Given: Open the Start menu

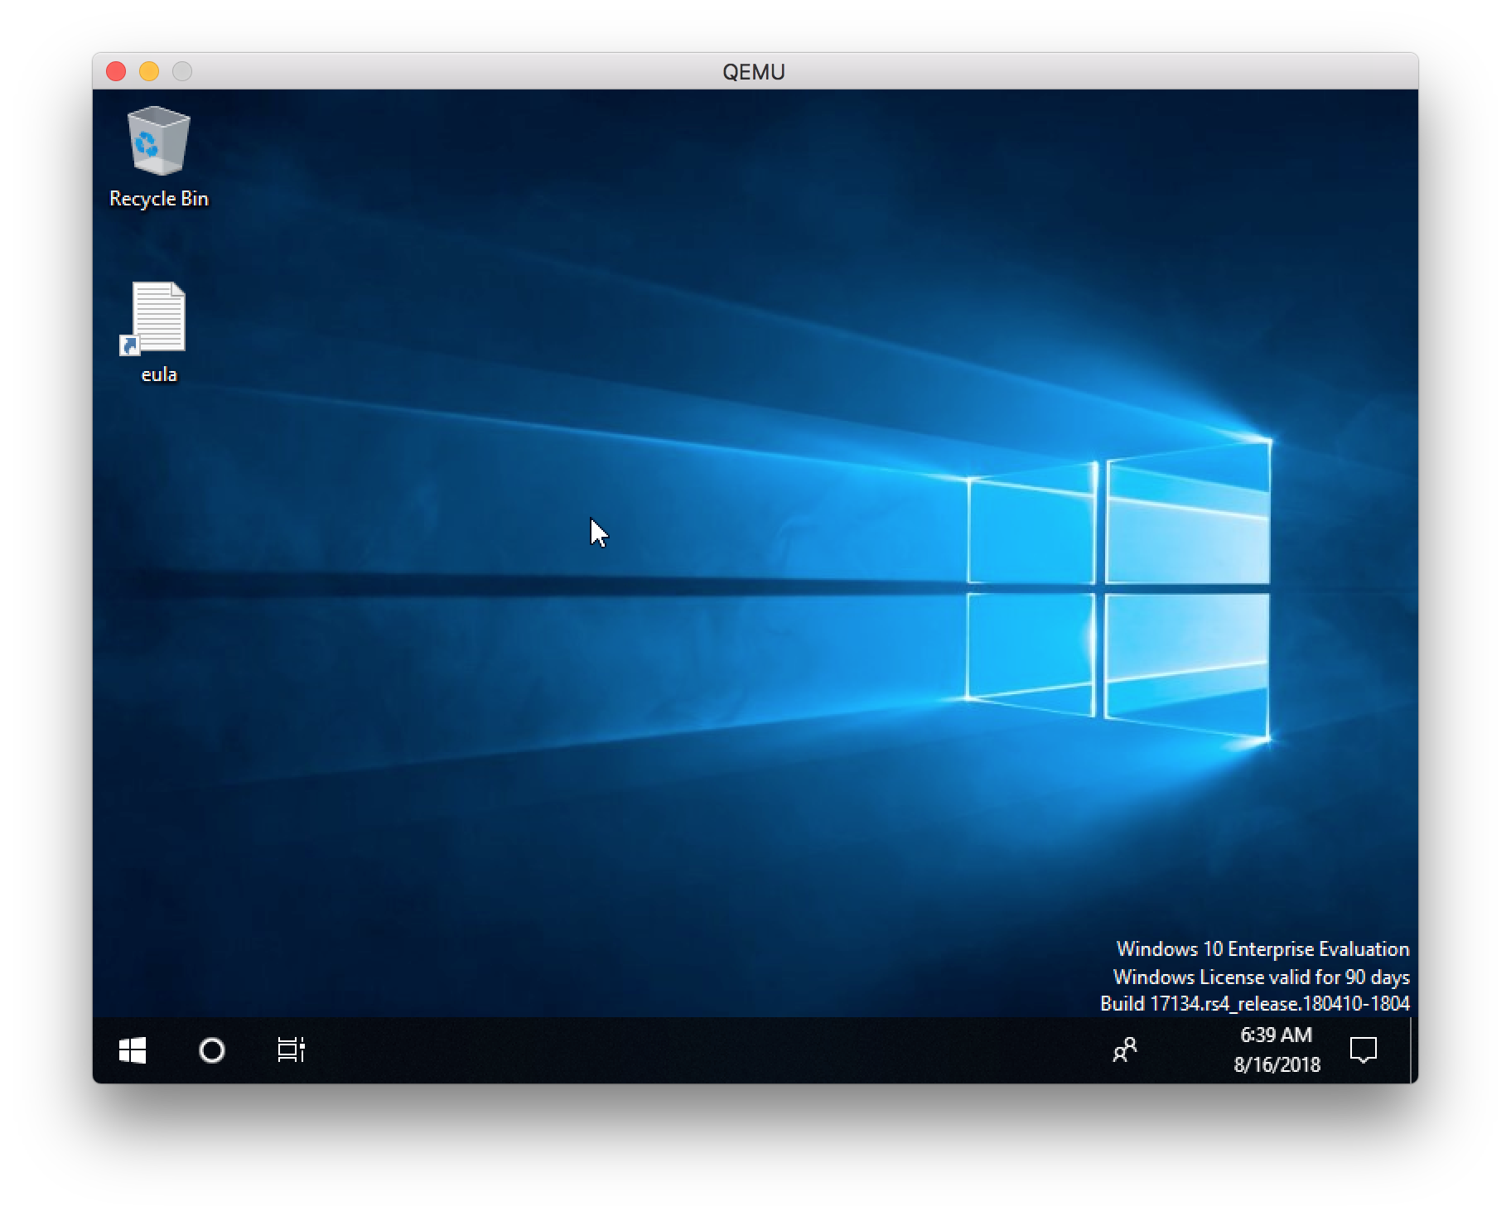Looking at the screenshot, I should tap(133, 1051).
